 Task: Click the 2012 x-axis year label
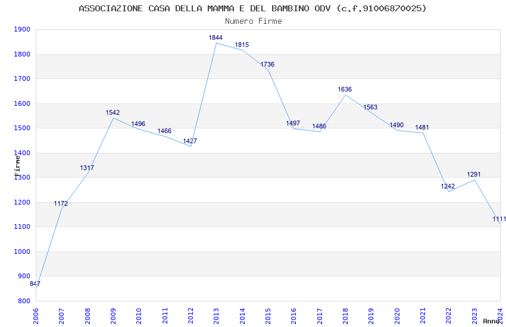tap(190, 316)
